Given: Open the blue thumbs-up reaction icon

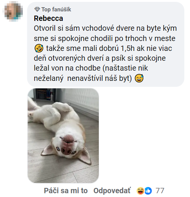Looking at the screenshot, I should tap(148, 191).
